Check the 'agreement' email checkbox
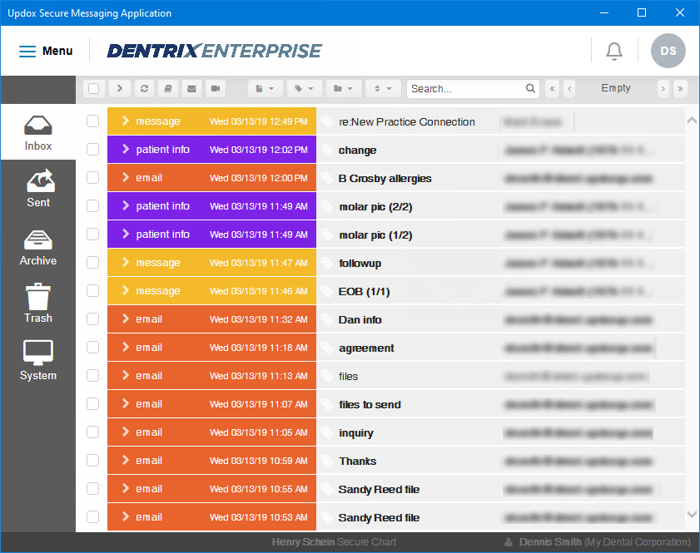700x553 pixels. point(93,347)
